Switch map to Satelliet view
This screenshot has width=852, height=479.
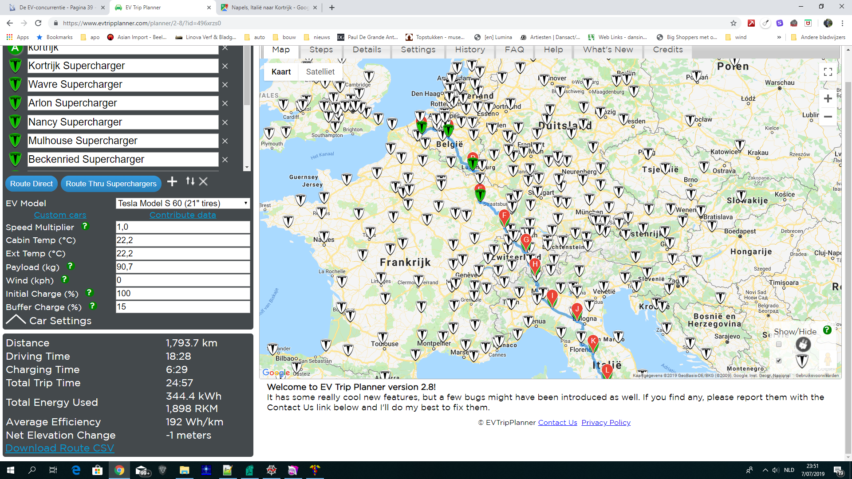(x=320, y=72)
